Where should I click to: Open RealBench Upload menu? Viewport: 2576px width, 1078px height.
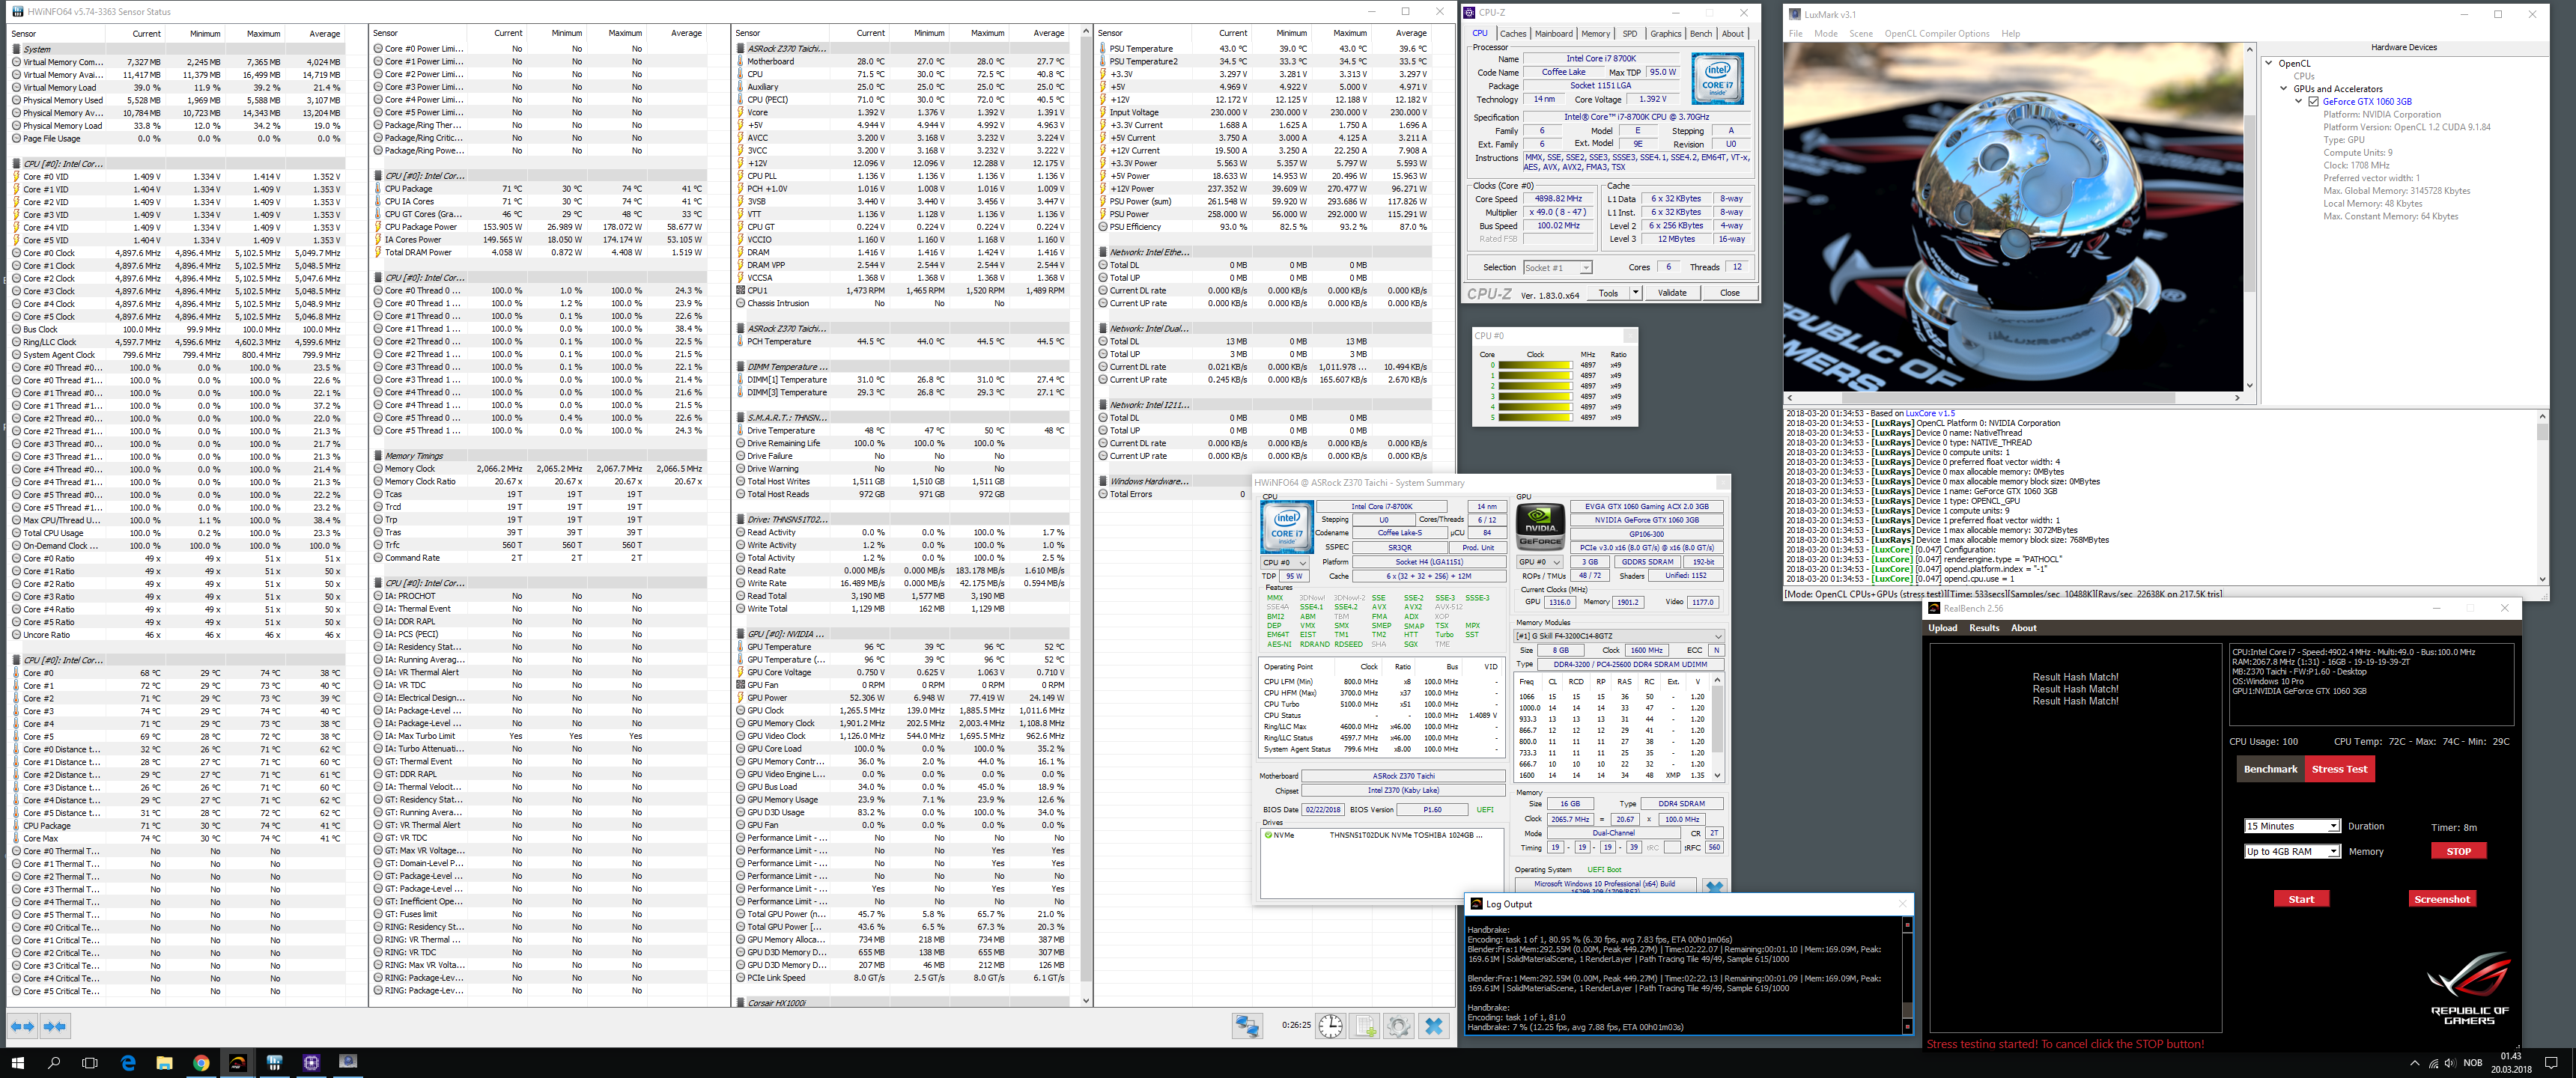(1942, 628)
